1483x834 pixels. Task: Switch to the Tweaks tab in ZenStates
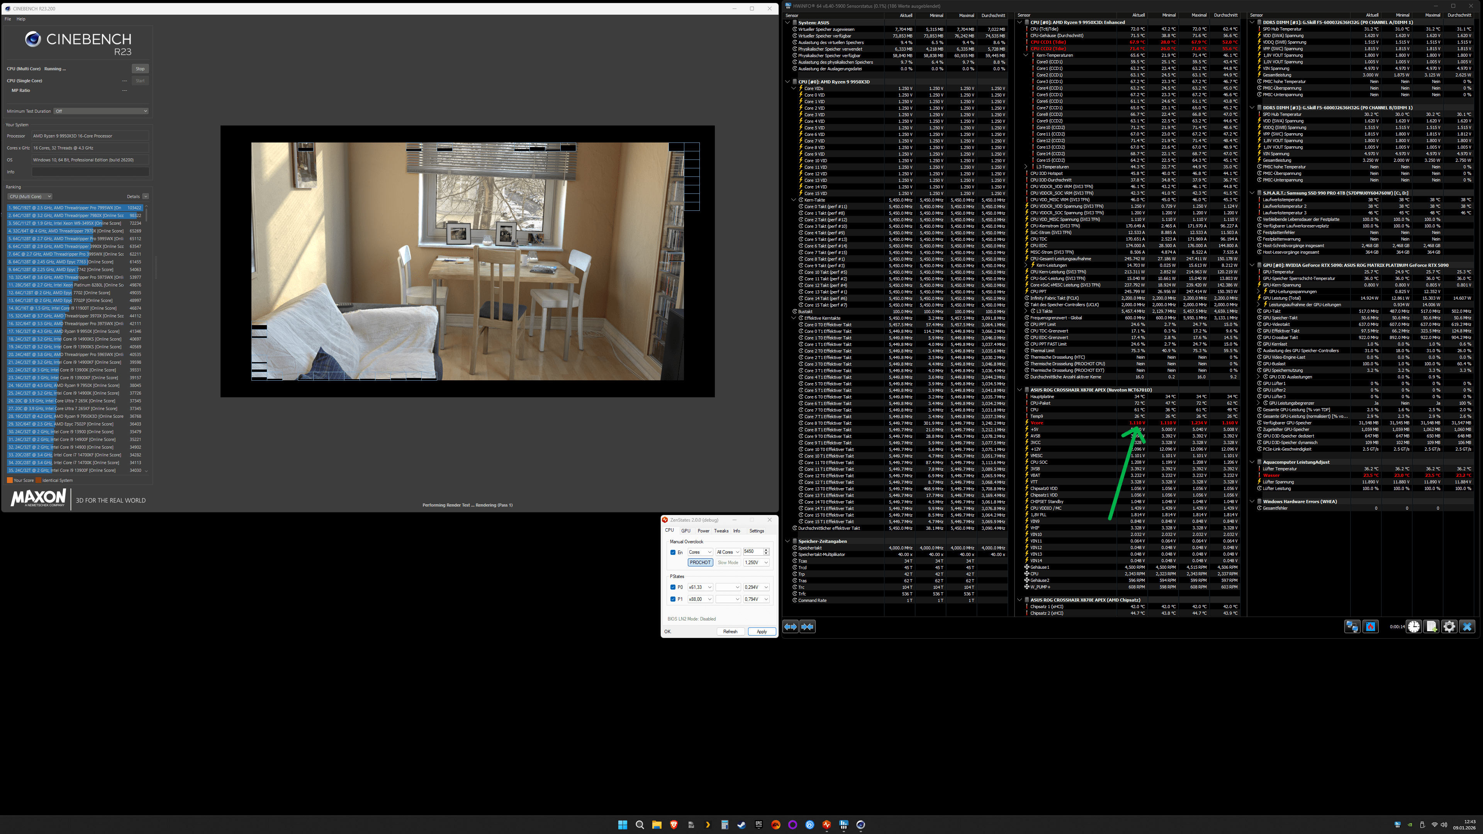tap(721, 531)
